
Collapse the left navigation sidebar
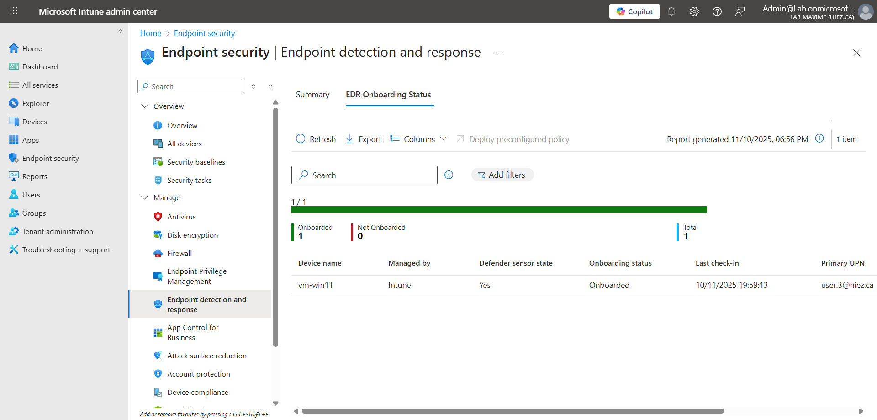click(121, 31)
